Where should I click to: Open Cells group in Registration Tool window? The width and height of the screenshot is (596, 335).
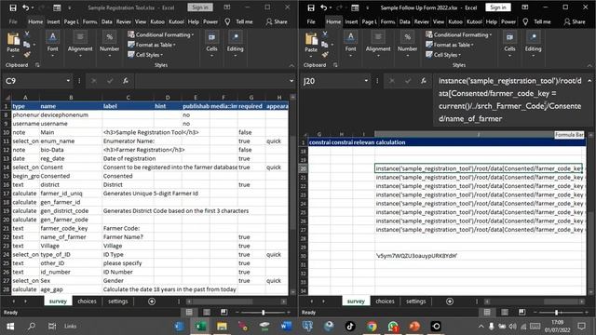[x=211, y=44]
